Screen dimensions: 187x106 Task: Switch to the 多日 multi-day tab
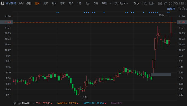click(29, 3)
